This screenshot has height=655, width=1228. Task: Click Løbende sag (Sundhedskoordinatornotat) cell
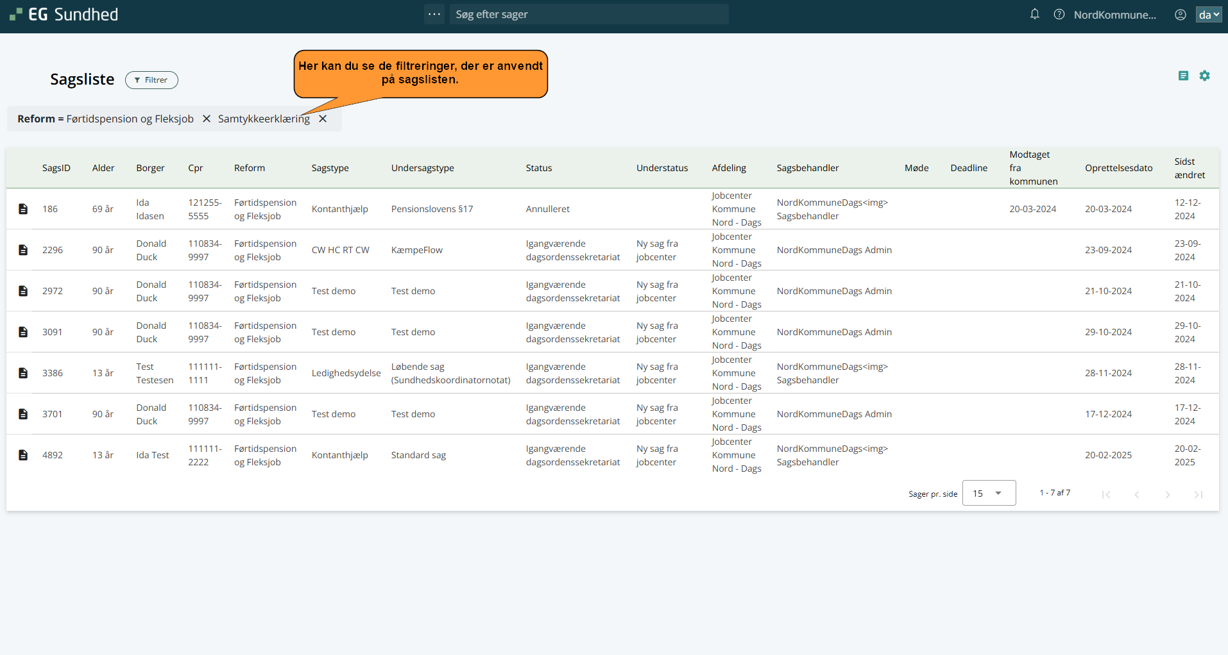point(451,373)
